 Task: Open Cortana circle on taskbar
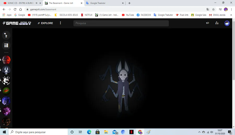pos(72,132)
